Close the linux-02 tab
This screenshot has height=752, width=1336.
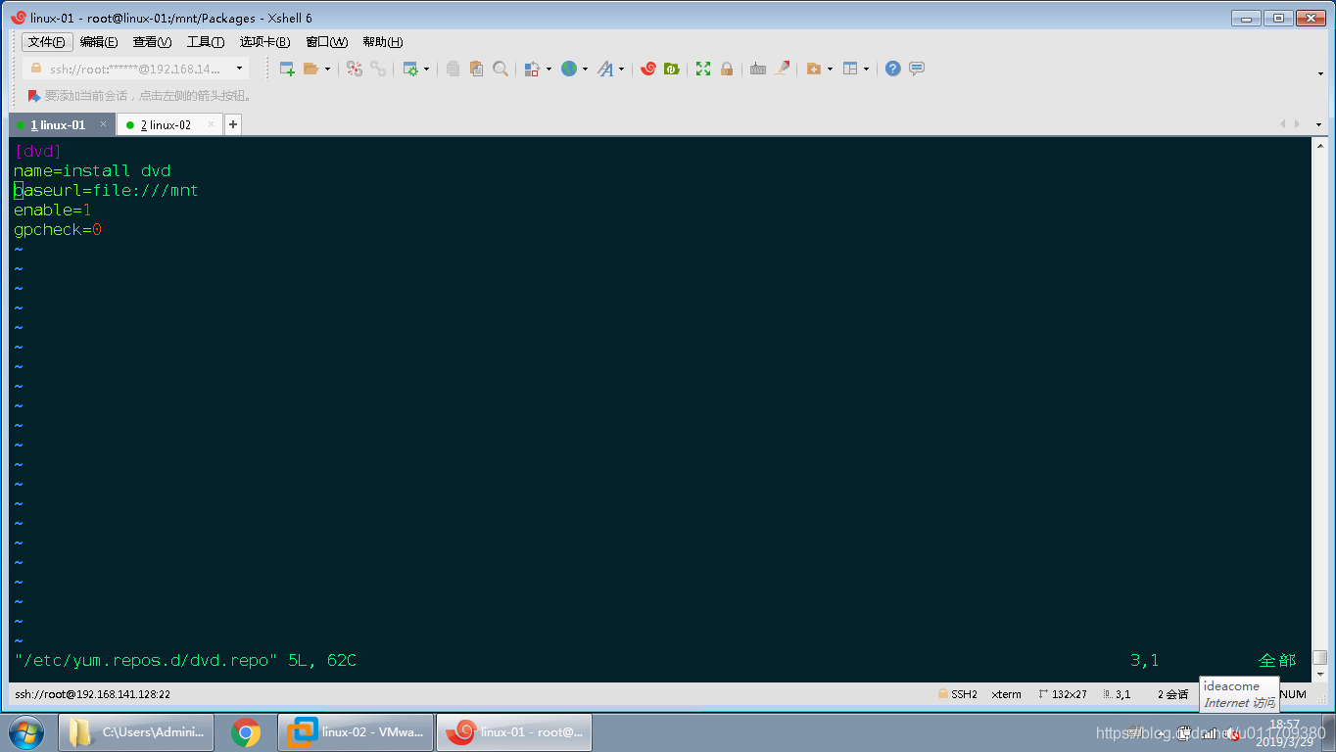point(211,124)
